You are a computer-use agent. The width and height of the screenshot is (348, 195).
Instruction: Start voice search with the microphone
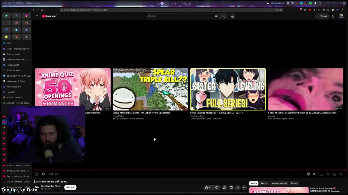point(232,16)
